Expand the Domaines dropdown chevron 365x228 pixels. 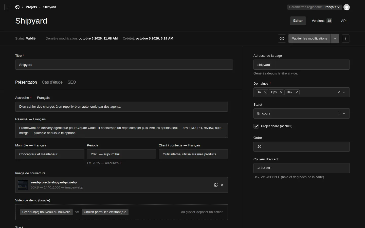344,92
